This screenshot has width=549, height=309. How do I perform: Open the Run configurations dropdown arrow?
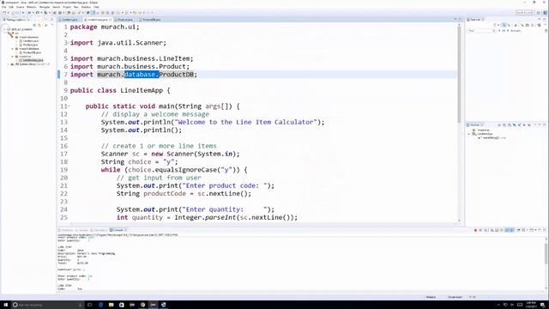click(42, 13)
